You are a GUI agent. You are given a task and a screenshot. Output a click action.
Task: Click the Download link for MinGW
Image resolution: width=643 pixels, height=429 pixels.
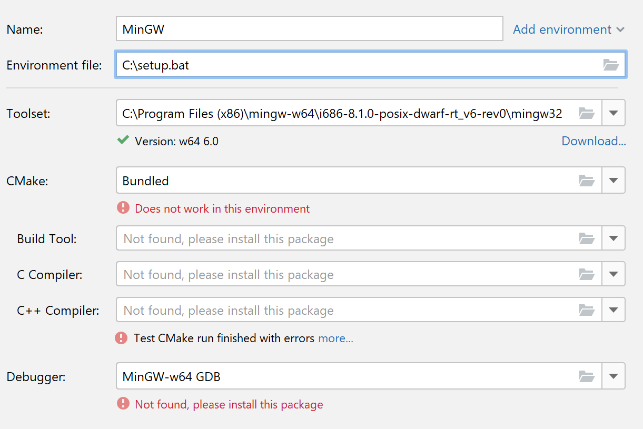tap(593, 141)
